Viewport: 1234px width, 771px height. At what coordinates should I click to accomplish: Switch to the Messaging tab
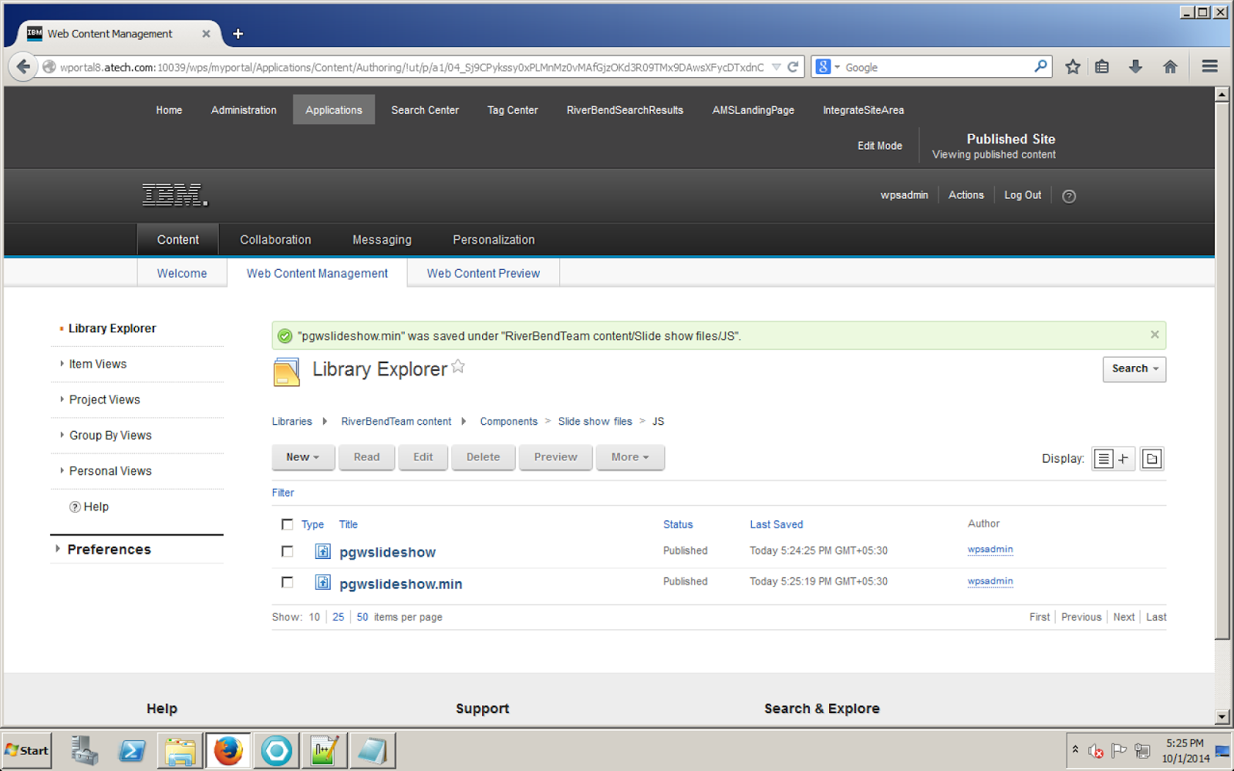tap(382, 240)
